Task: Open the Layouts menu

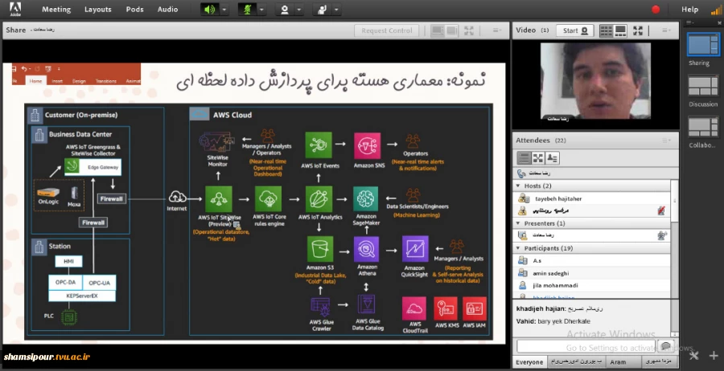Action: tap(98, 9)
